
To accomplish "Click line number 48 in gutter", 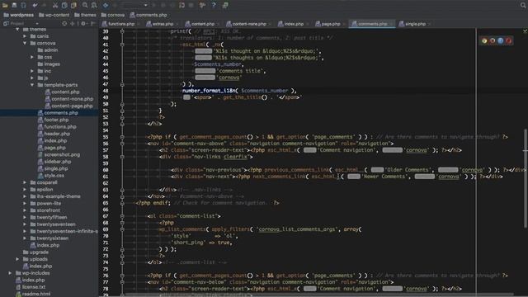I will [106, 91].
